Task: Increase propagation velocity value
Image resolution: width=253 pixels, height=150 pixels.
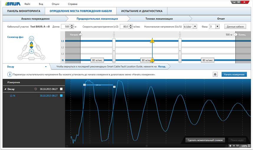Action: tap(131, 25)
